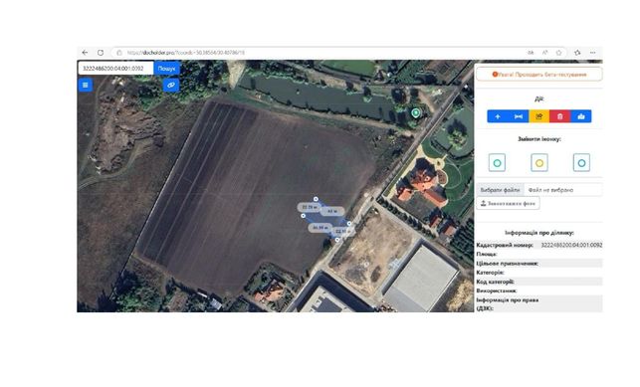Open browser three-dots settings menu
The height and width of the screenshot is (387, 640).
click(592, 53)
